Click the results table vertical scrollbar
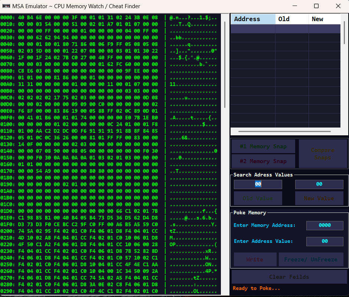Image resolution: width=349 pixels, height=297 pixels. pyautogui.click(x=344, y=33)
